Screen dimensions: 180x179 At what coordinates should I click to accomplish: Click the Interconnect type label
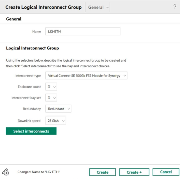click(x=28, y=76)
